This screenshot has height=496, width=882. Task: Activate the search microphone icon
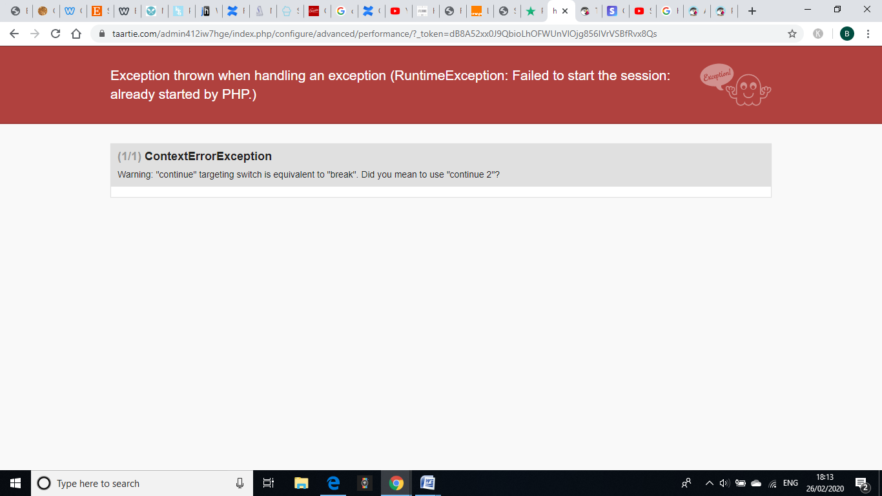[x=240, y=483]
